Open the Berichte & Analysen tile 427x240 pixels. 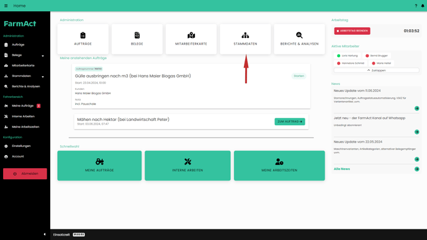[299, 39]
